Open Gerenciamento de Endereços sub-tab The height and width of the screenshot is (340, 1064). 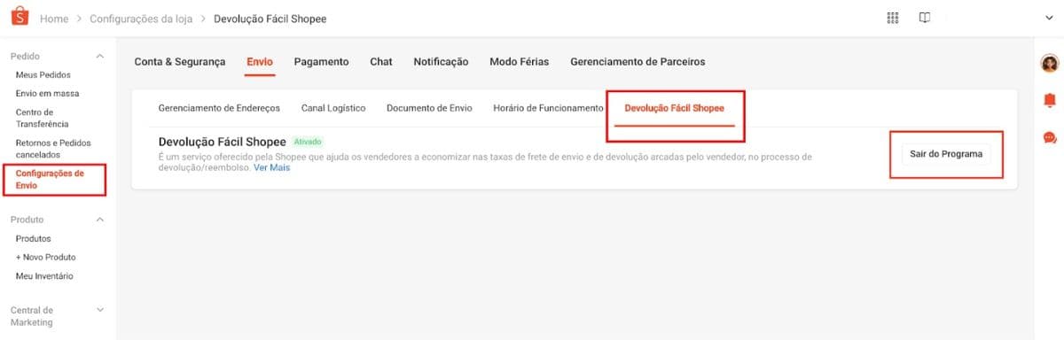point(219,108)
